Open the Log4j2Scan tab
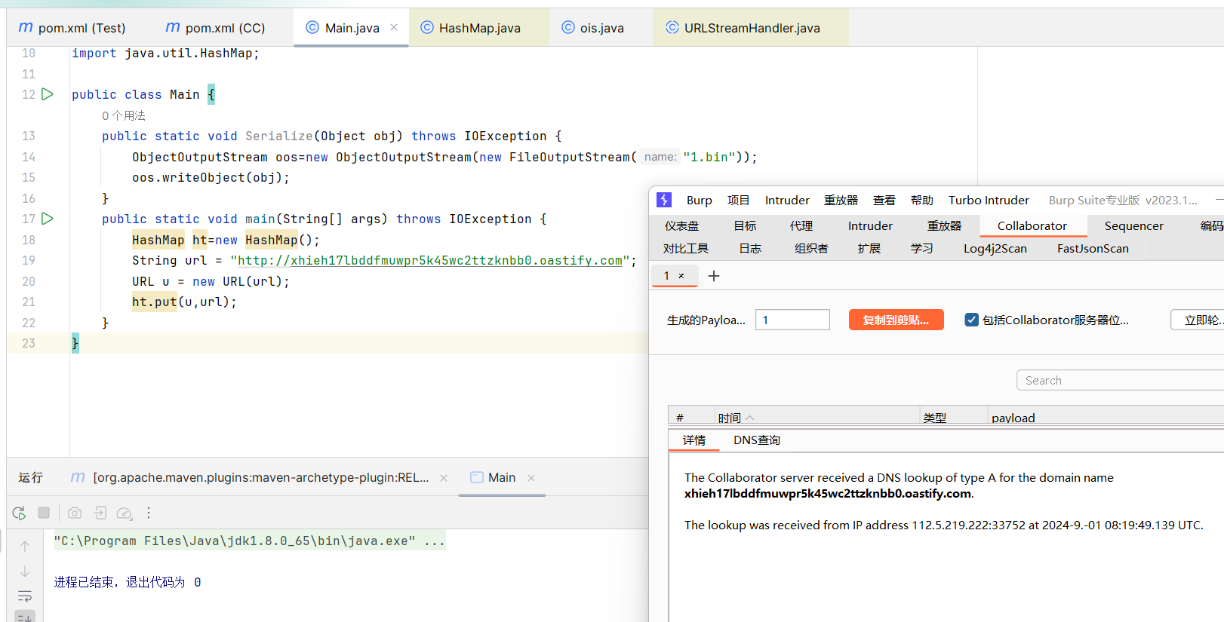 click(x=995, y=249)
